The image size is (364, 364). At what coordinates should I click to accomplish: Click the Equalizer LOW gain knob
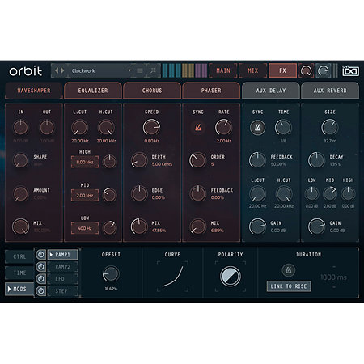tap(110, 228)
